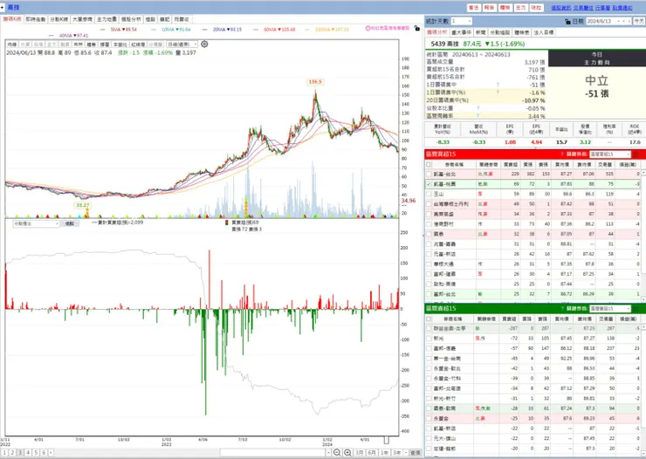Click the help question mark in 區間賣超15 header
The image size is (646, 459).
tap(561, 308)
